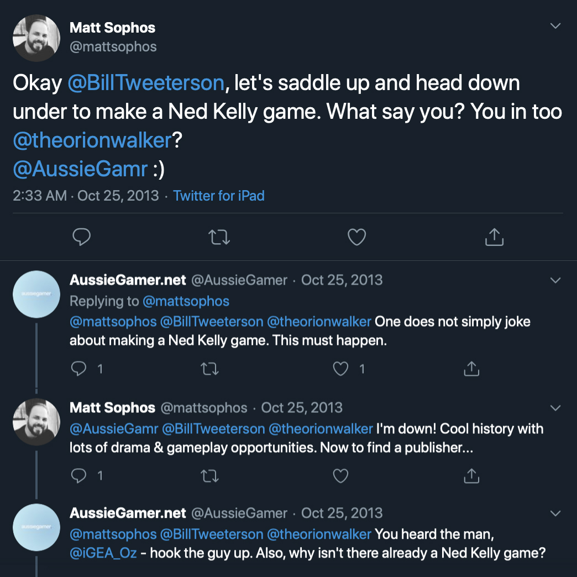Retweet the main Ned Kelly tweet

point(219,237)
